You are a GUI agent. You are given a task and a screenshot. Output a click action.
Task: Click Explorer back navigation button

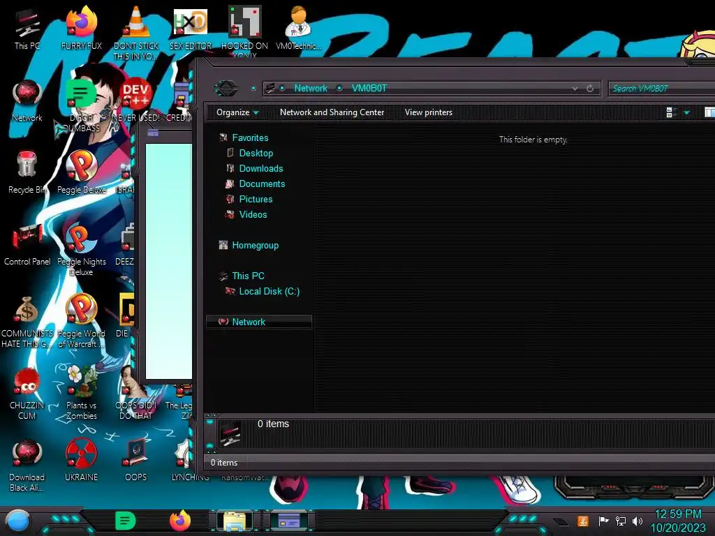click(x=226, y=88)
